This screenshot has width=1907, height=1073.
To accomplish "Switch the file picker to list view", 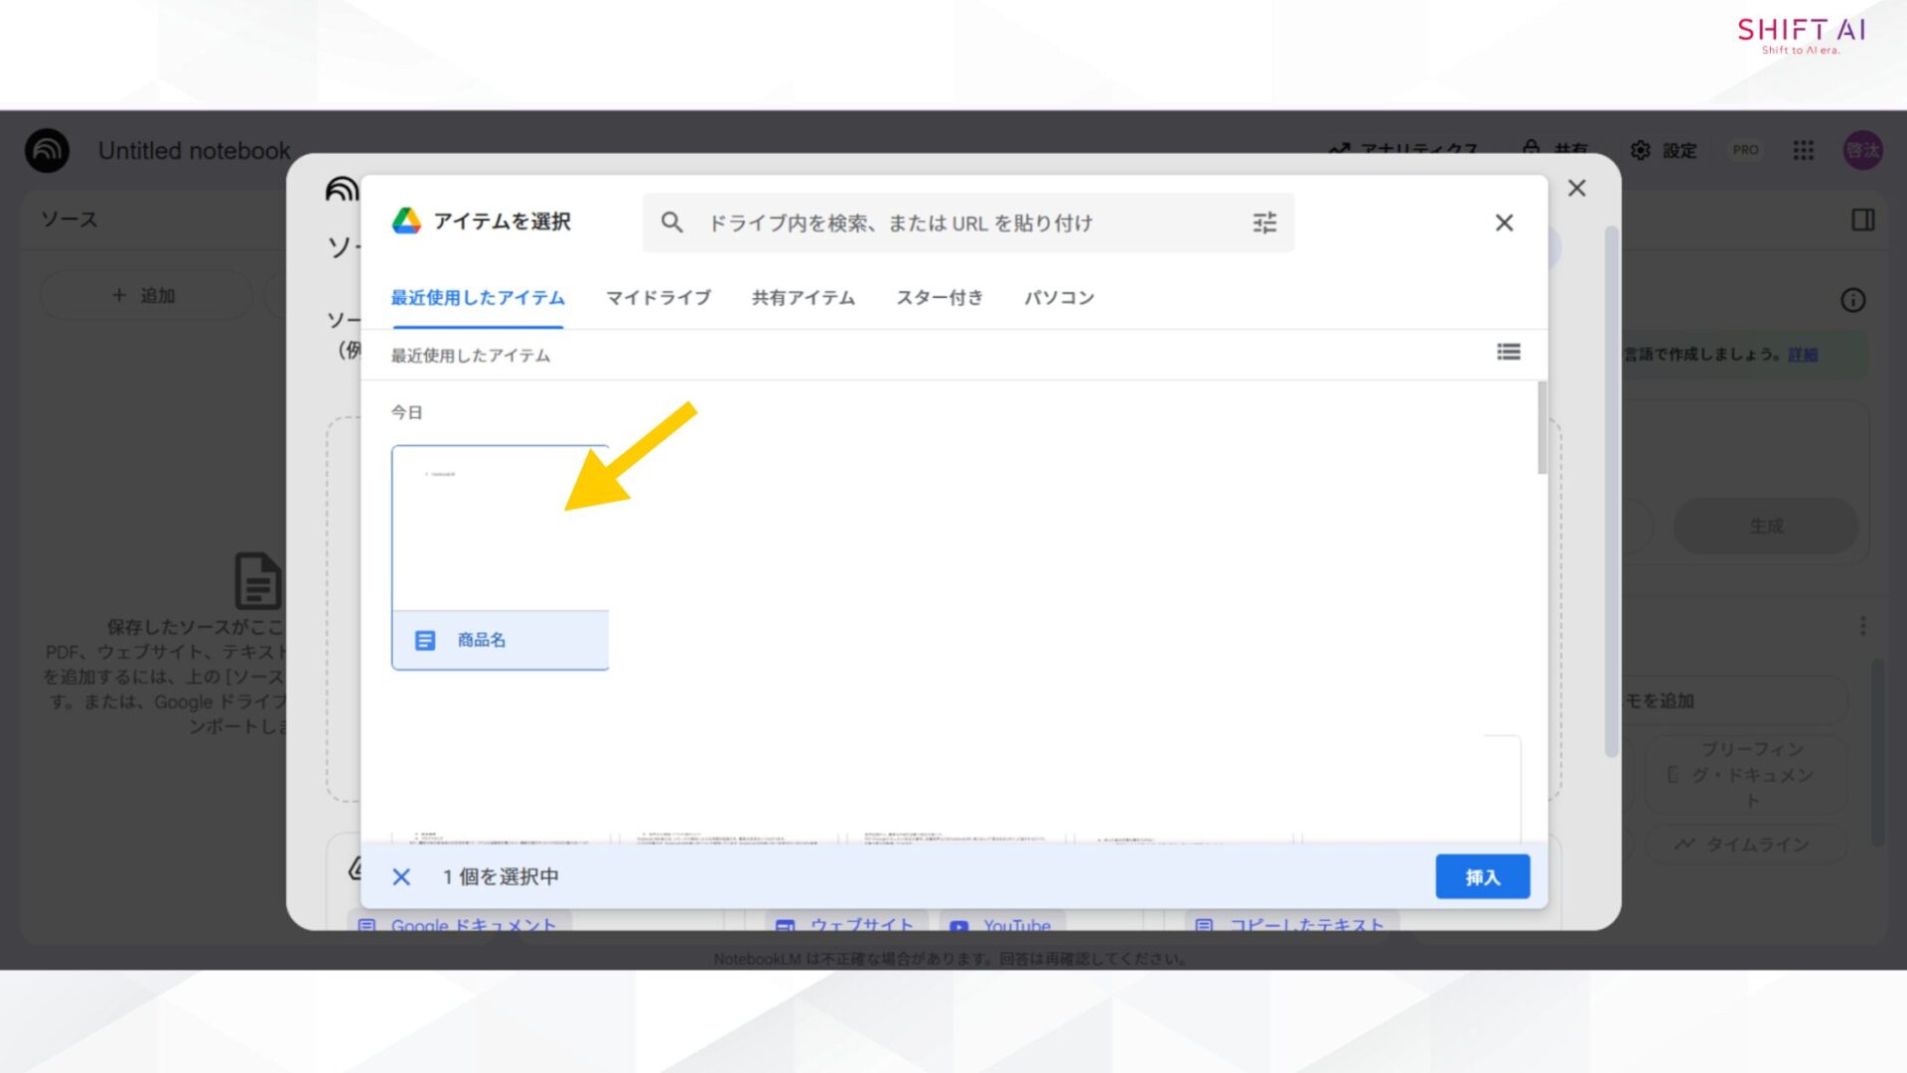I will (1508, 353).
